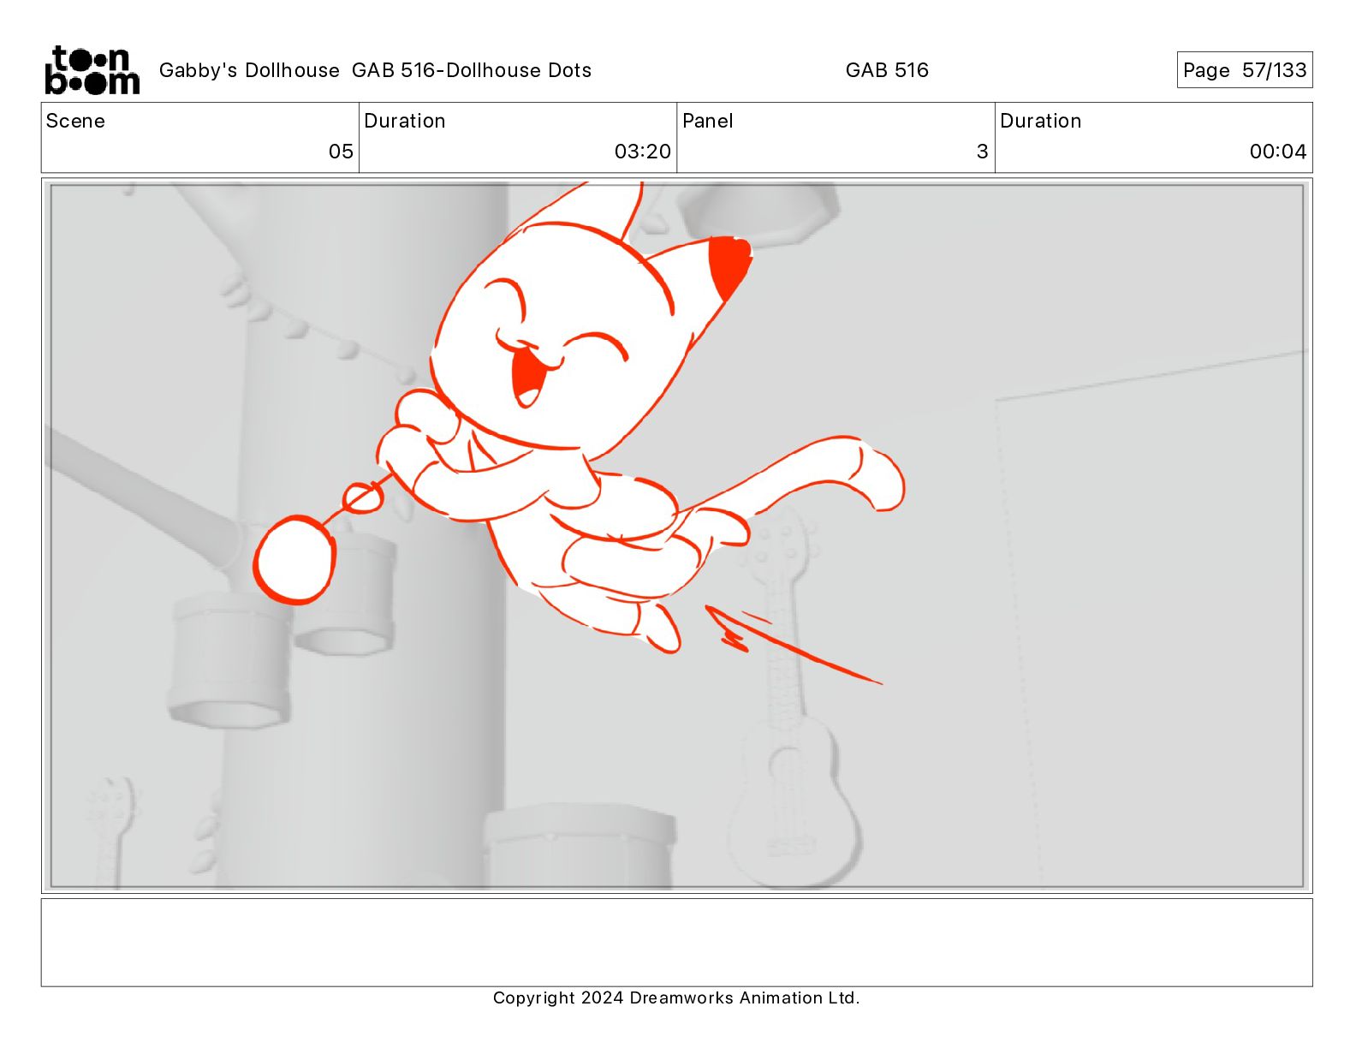Image resolution: width=1356 pixels, height=1048 pixels.
Task: Select the panel Duration label beside 00:04
Action: (1041, 121)
